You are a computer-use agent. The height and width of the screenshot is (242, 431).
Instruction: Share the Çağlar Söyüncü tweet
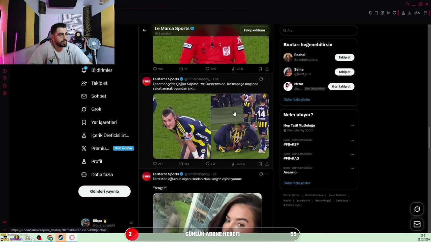[267, 164]
